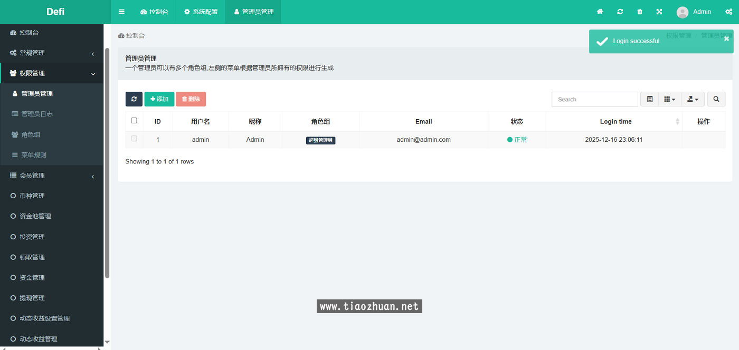The image size is (739, 350).
Task: Click the refresh icon in top header
Action: (620, 12)
